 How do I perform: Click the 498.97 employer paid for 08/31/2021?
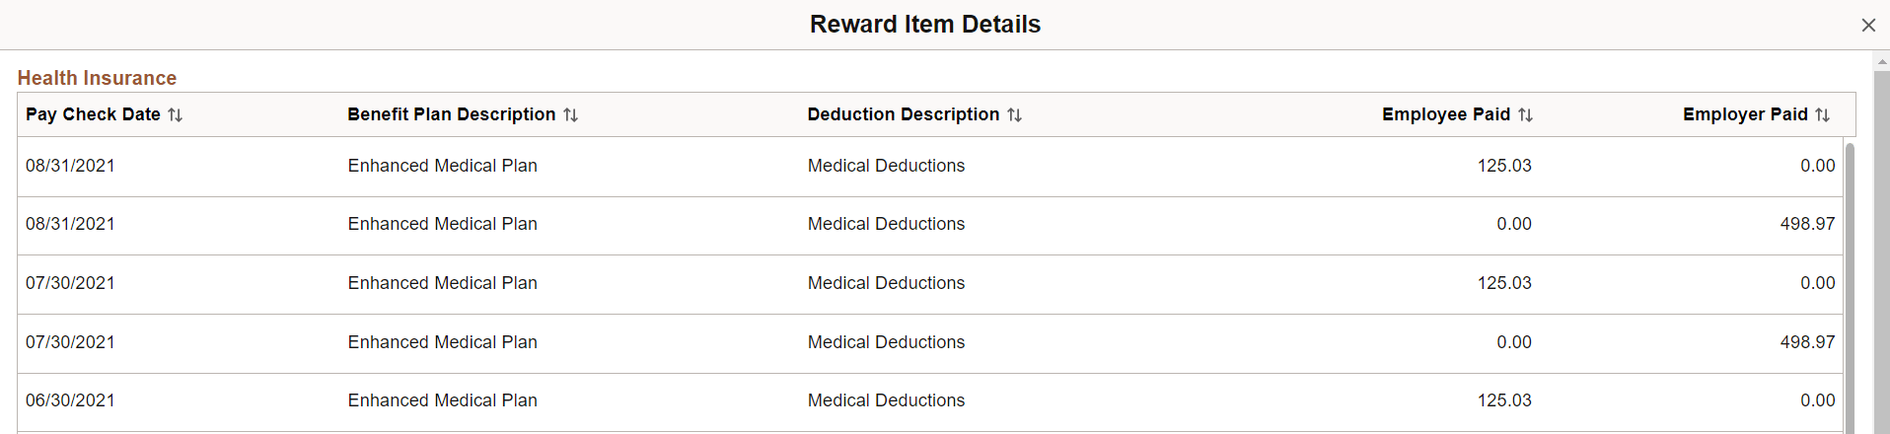pyautogui.click(x=1807, y=224)
